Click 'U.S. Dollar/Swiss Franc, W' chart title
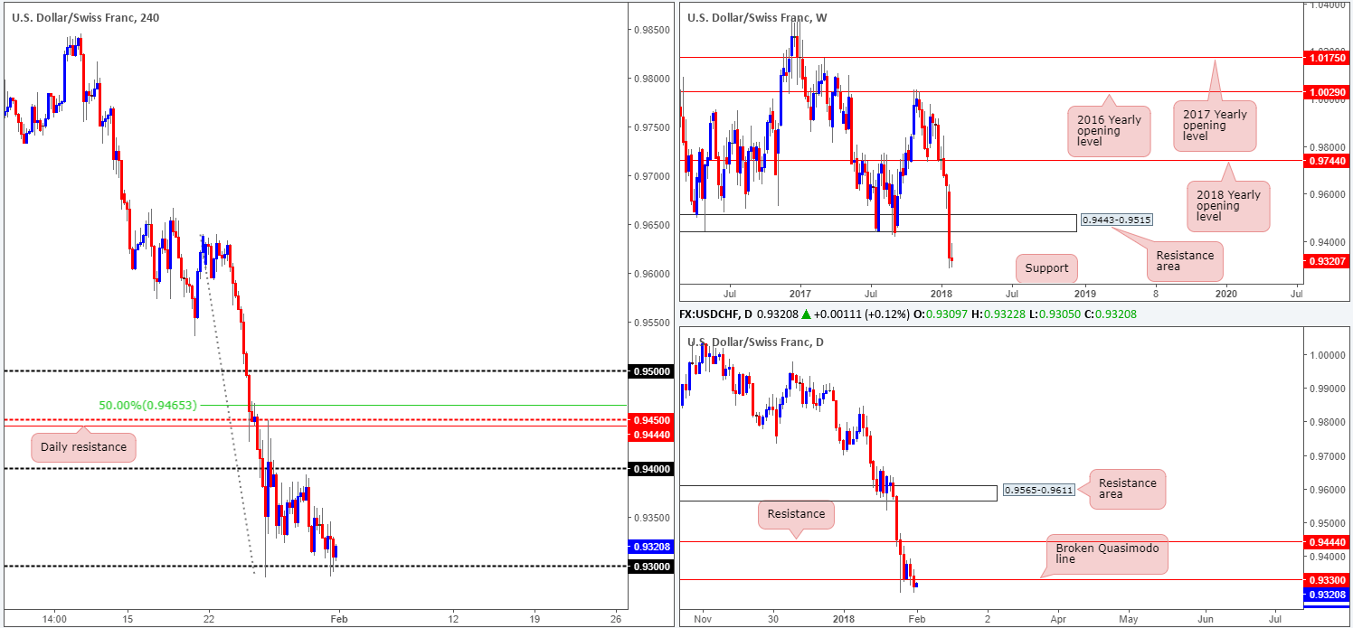The width and height of the screenshot is (1353, 628). tap(757, 17)
